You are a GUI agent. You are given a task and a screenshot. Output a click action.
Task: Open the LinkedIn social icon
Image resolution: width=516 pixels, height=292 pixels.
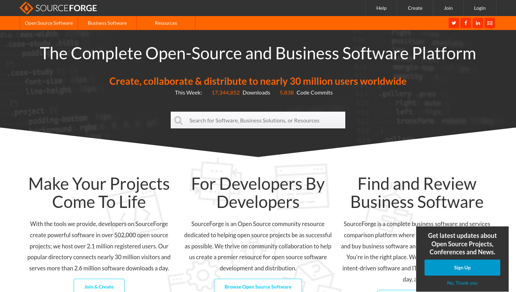pos(478,23)
